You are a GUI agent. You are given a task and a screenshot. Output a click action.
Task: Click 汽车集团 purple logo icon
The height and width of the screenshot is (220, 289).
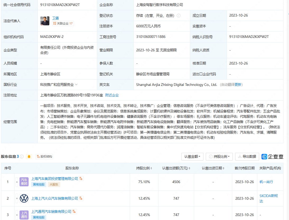(x=24, y=182)
